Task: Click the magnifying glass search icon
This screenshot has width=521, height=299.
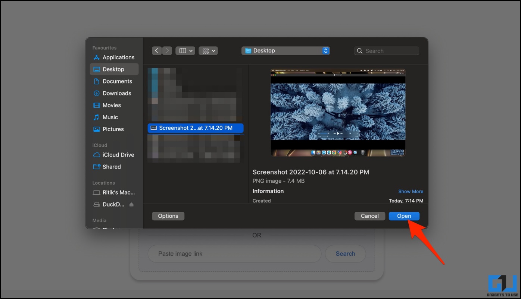Action: (x=360, y=51)
